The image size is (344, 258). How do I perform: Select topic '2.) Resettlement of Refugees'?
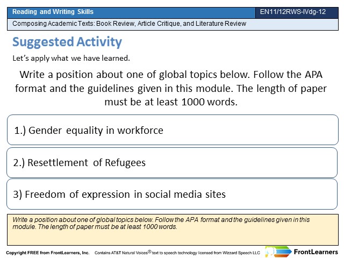172,162
